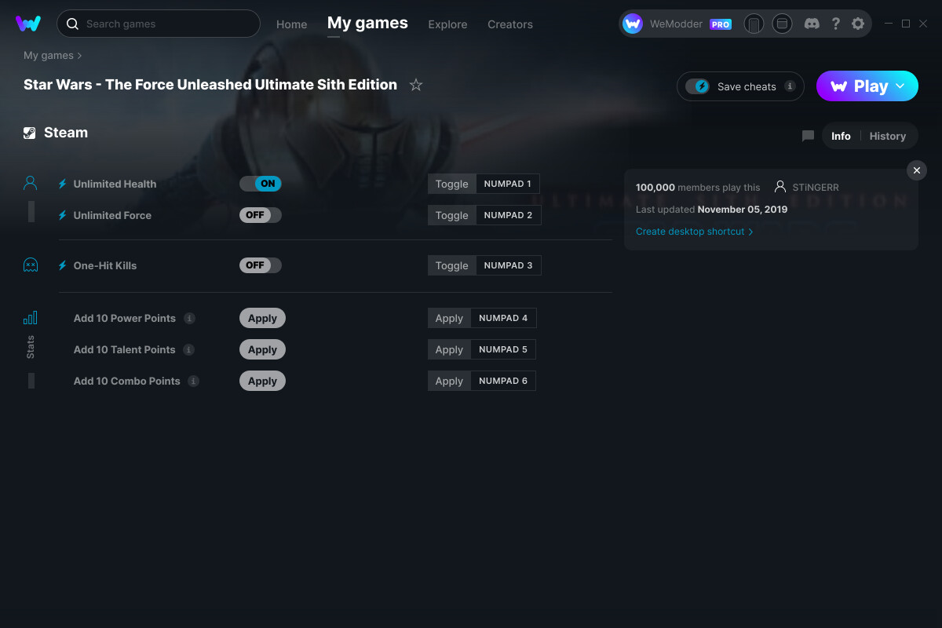Click Toggle label for One-Hit Kills hotkey

pyautogui.click(x=451, y=265)
